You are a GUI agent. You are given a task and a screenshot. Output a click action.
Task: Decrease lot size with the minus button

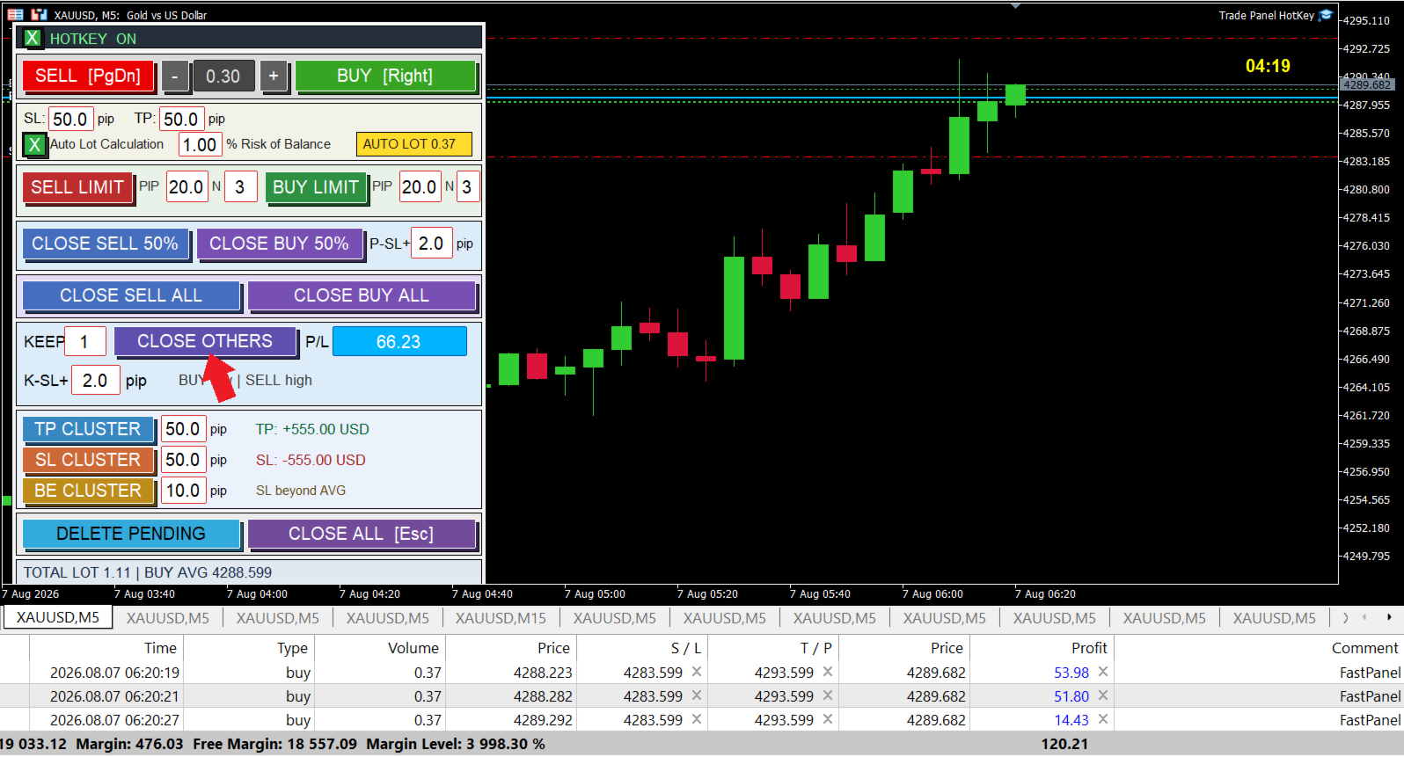click(175, 76)
